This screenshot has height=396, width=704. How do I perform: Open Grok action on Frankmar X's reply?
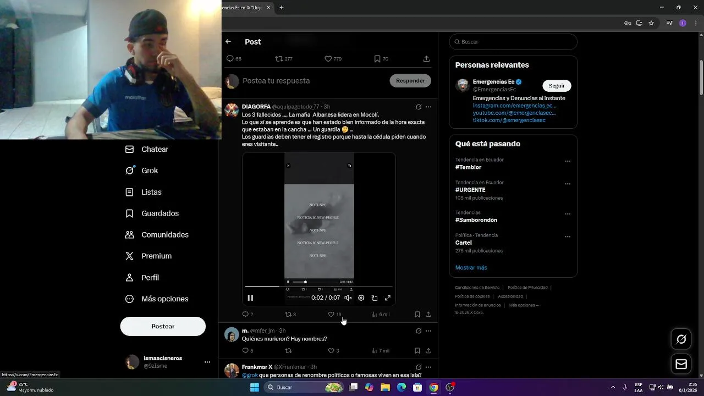[x=419, y=367]
